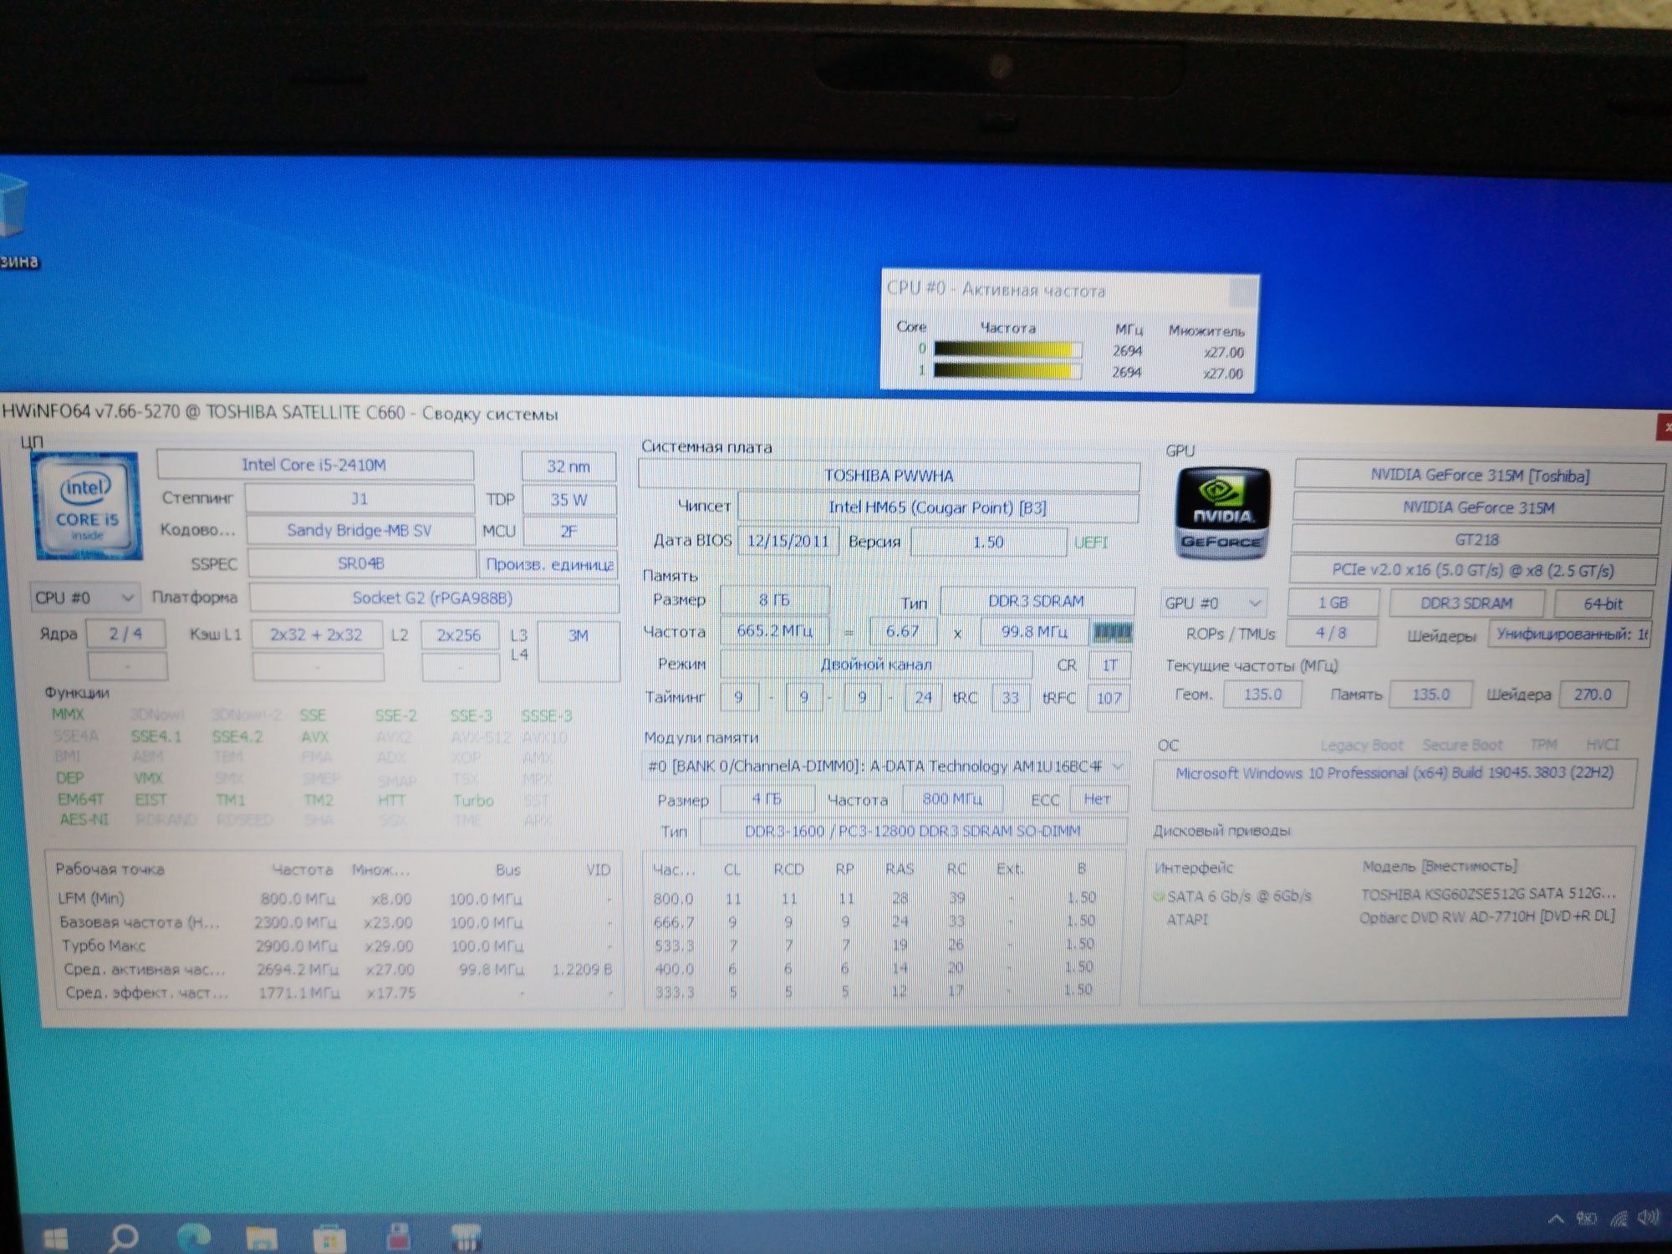This screenshot has height=1254, width=1672.
Task: Click the GT218 GPU codename field
Action: [1476, 540]
